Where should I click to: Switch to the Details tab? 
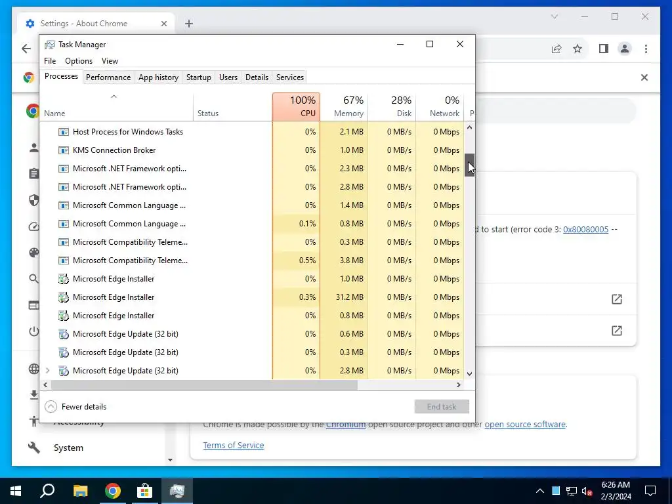(257, 77)
